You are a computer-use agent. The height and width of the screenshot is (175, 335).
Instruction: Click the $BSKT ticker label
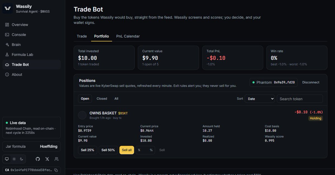[x=123, y=113]
